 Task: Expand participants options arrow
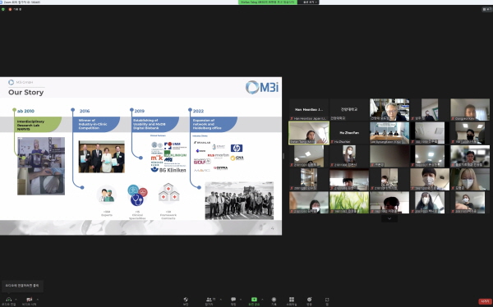(x=220, y=299)
